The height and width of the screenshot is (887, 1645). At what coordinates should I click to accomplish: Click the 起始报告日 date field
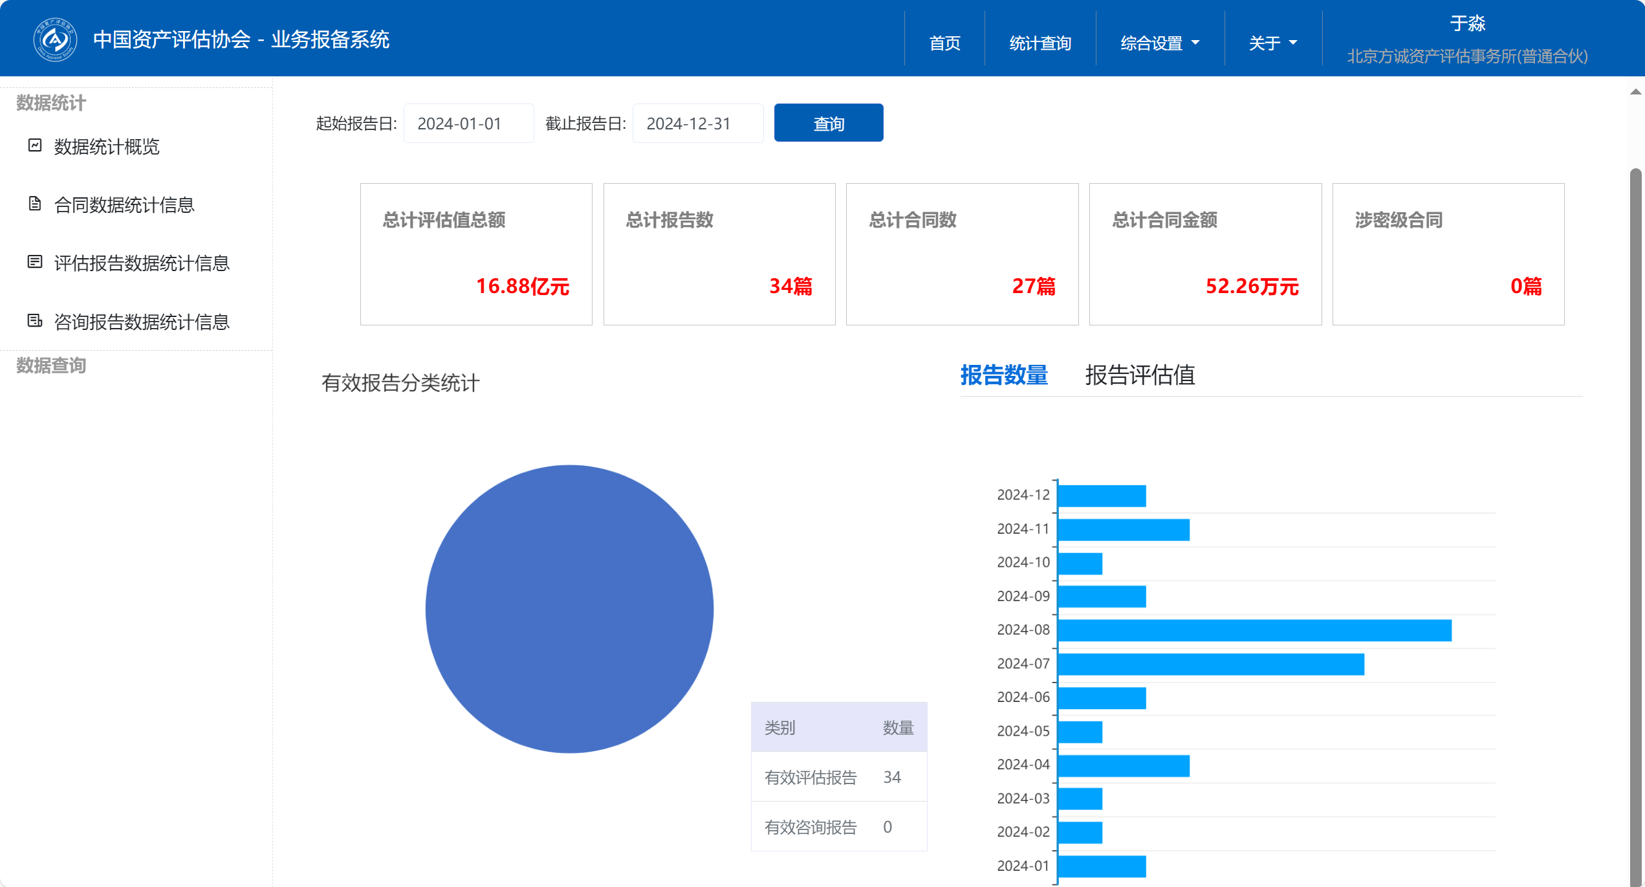[x=468, y=124]
